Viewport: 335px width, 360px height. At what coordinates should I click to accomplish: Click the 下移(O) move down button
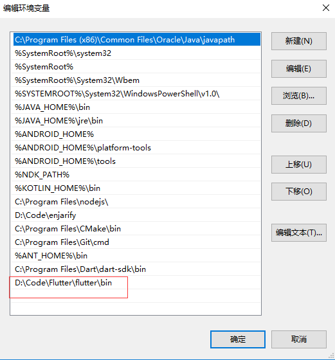(x=299, y=192)
